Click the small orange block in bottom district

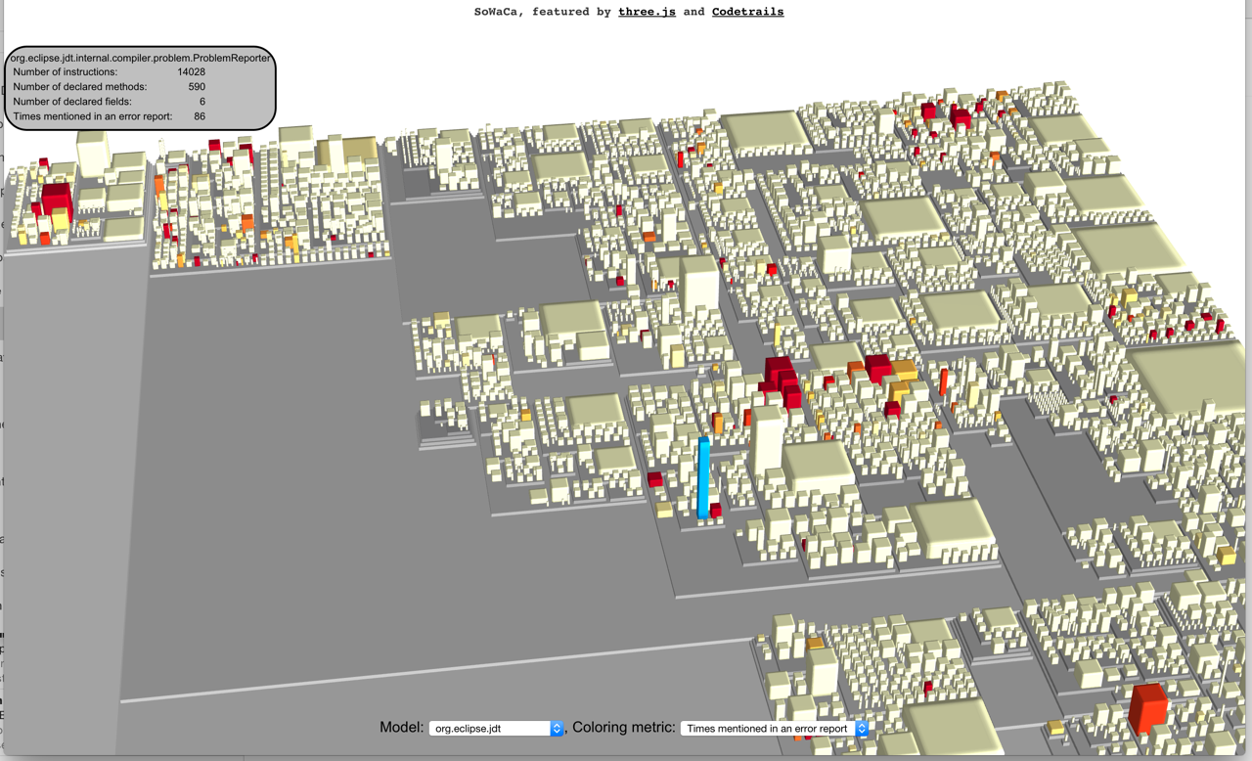(x=815, y=644)
